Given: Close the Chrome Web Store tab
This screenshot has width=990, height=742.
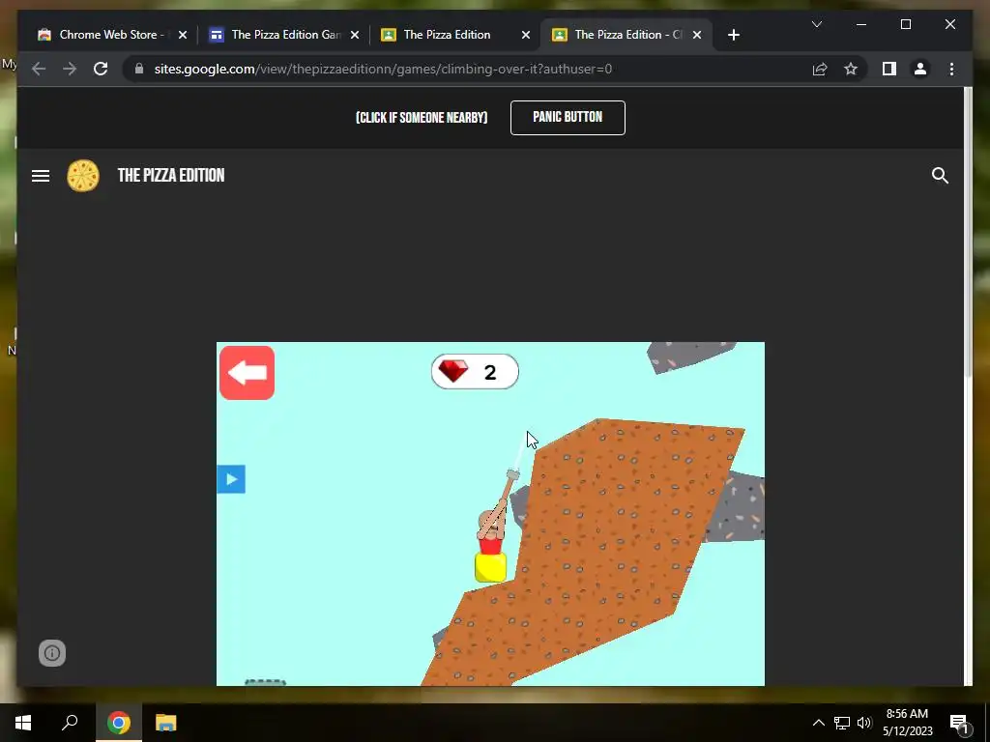Looking at the screenshot, I should 183,35.
